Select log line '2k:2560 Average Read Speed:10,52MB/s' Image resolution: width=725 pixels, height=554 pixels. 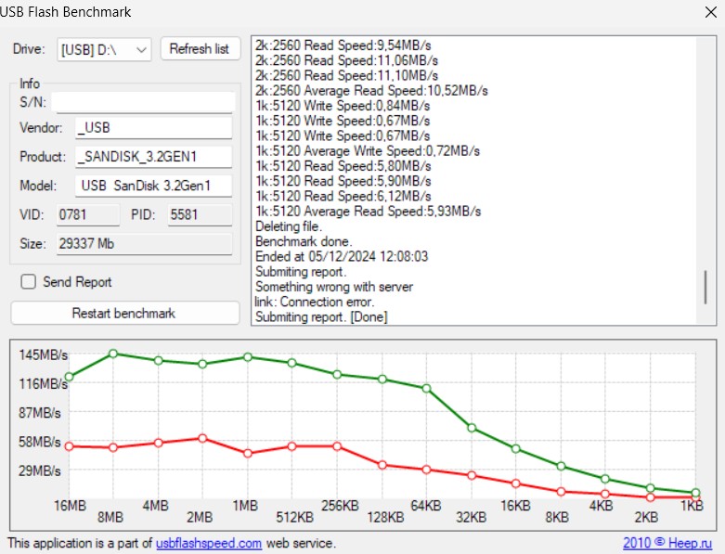click(x=371, y=91)
